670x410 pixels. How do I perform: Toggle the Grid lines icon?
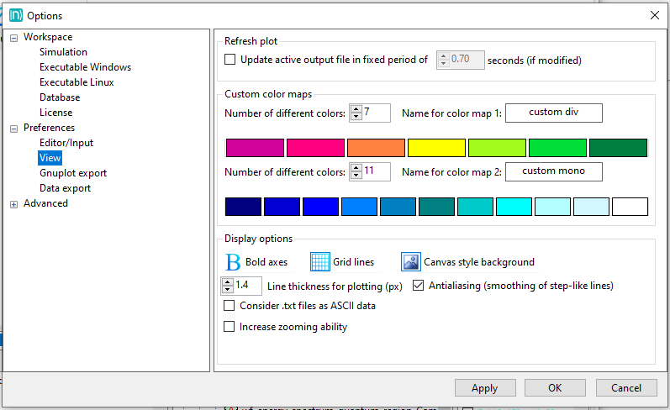click(x=320, y=262)
